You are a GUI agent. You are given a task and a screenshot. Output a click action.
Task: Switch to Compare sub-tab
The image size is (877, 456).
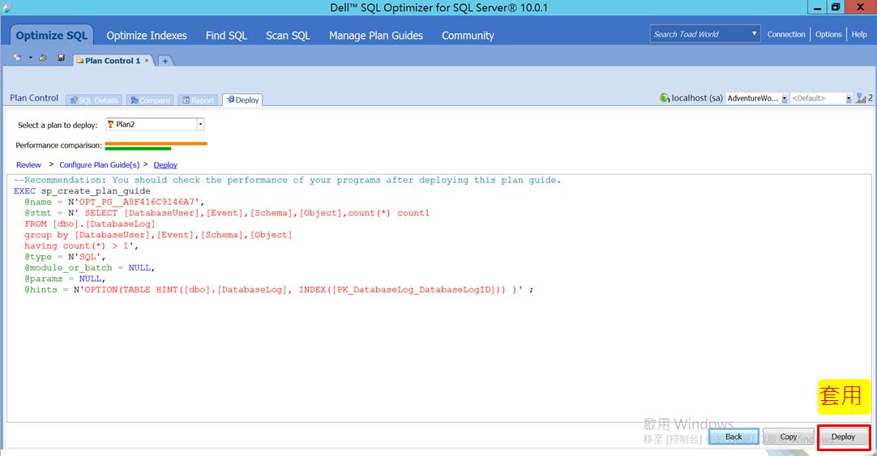(x=150, y=100)
